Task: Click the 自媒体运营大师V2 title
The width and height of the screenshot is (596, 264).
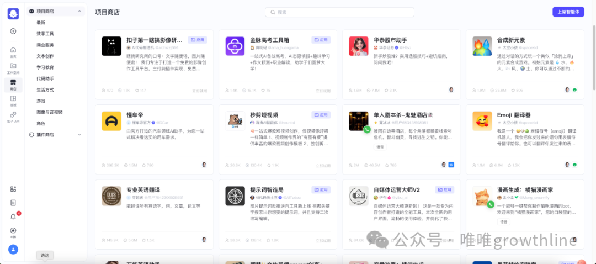Action: [x=397, y=190]
